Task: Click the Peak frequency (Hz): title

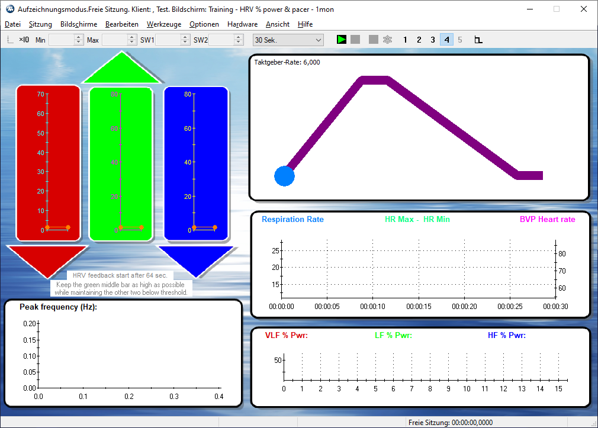Action: (x=59, y=307)
